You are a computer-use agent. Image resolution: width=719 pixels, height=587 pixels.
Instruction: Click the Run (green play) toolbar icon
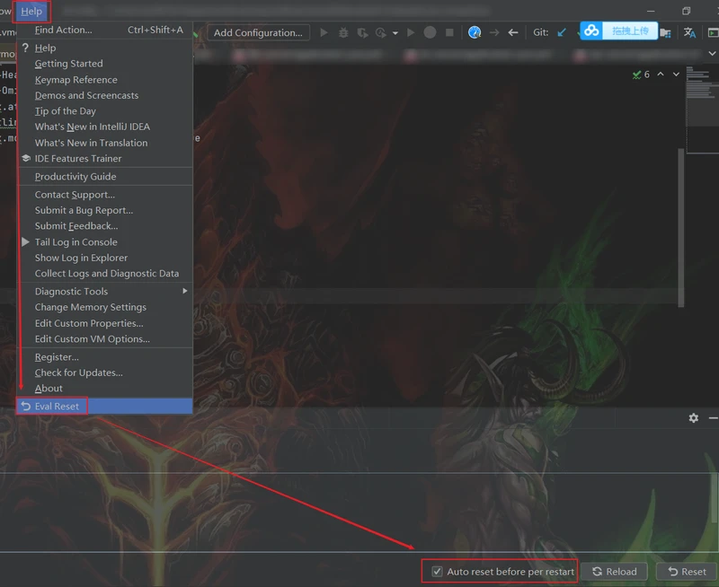tap(324, 32)
